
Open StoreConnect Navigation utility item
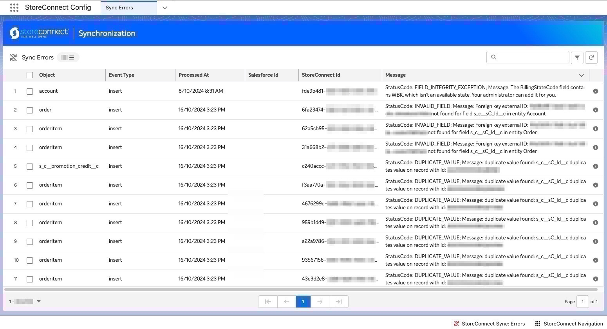569,324
